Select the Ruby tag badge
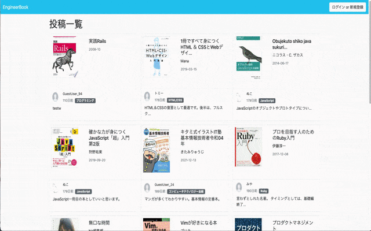Screen dimensions: 371x231 pyautogui.click(x=264, y=191)
